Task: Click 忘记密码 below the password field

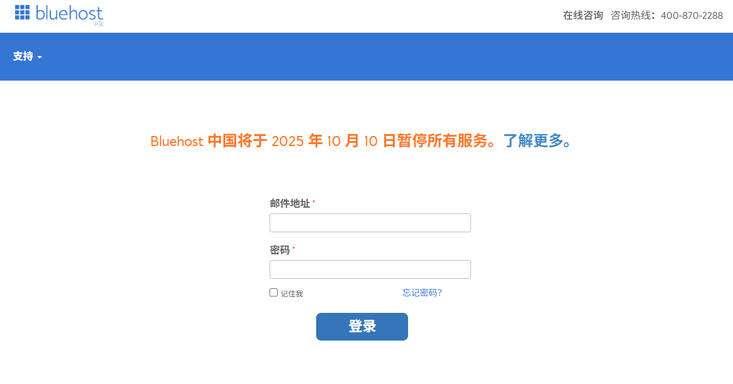Action: click(421, 292)
